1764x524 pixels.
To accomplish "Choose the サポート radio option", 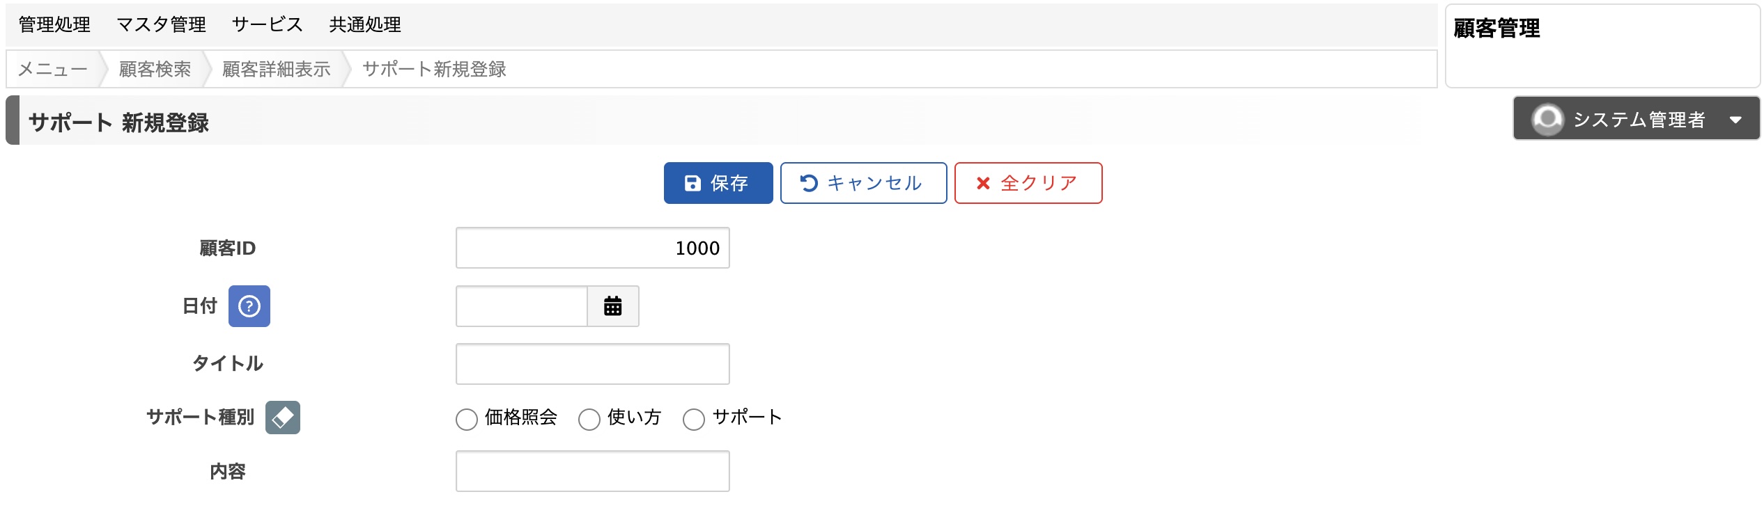I will coord(694,420).
